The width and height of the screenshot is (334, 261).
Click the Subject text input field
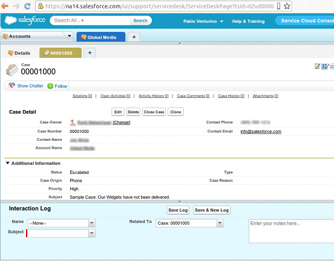[58, 233]
